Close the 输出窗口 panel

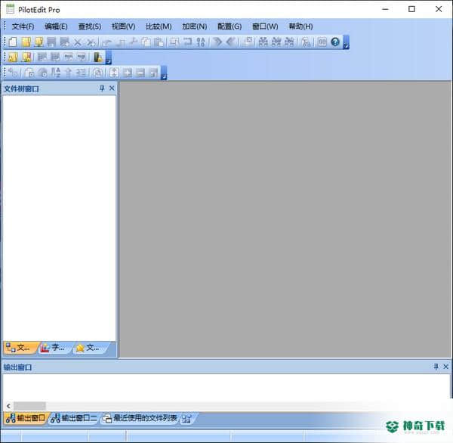[445, 367]
